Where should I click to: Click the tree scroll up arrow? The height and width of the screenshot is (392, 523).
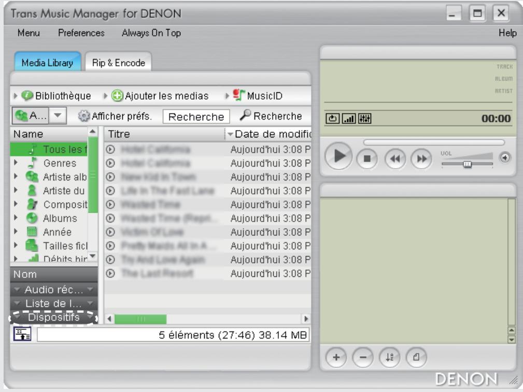point(93,132)
